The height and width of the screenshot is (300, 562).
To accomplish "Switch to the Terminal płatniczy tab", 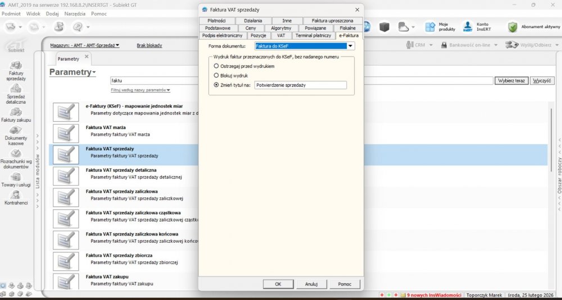I will click(x=313, y=35).
